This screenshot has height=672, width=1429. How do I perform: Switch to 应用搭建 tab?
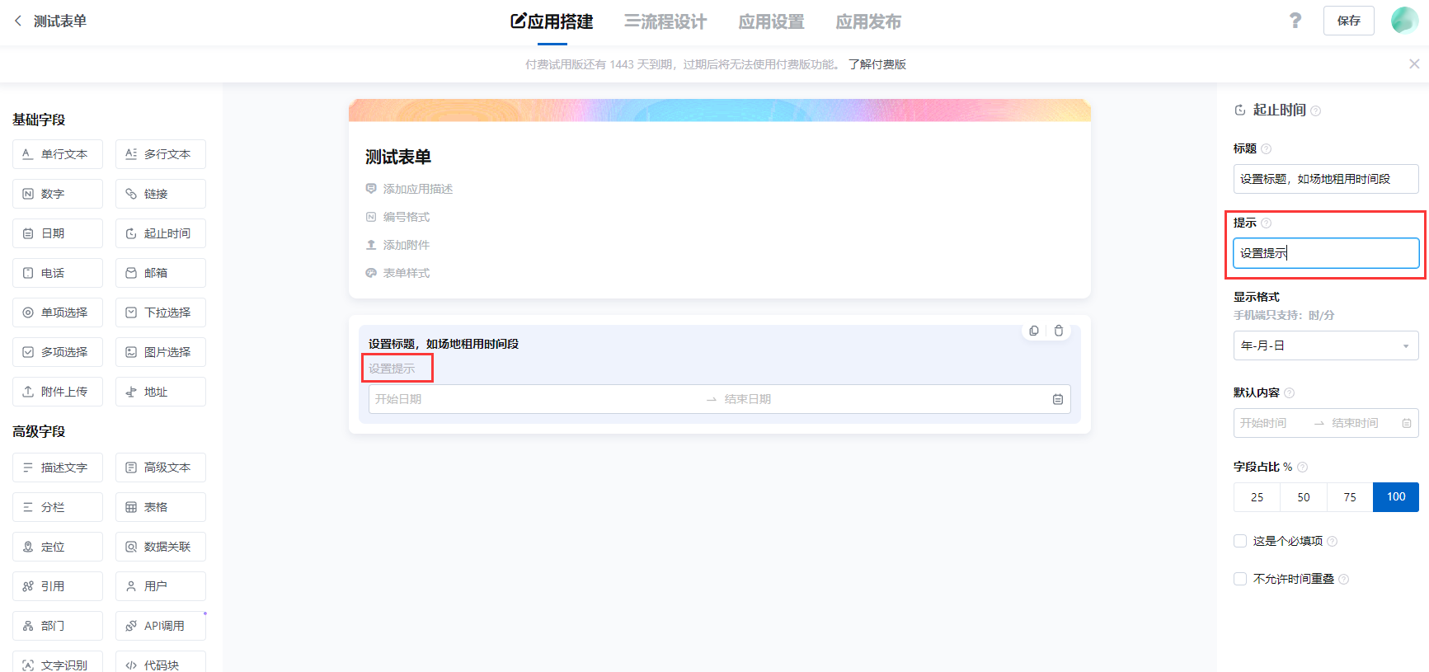tap(552, 21)
